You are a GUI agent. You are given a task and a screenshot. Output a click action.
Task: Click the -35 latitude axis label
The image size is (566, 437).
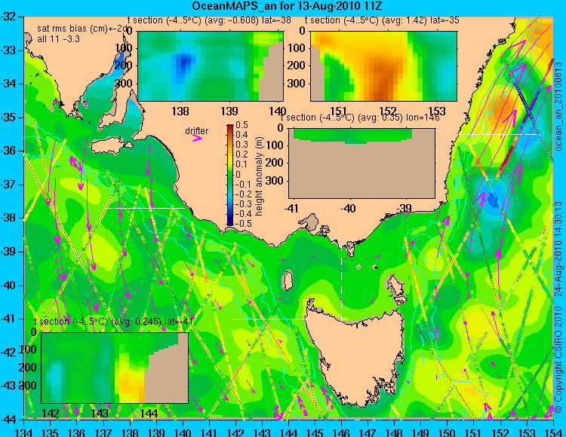[x=8, y=118]
